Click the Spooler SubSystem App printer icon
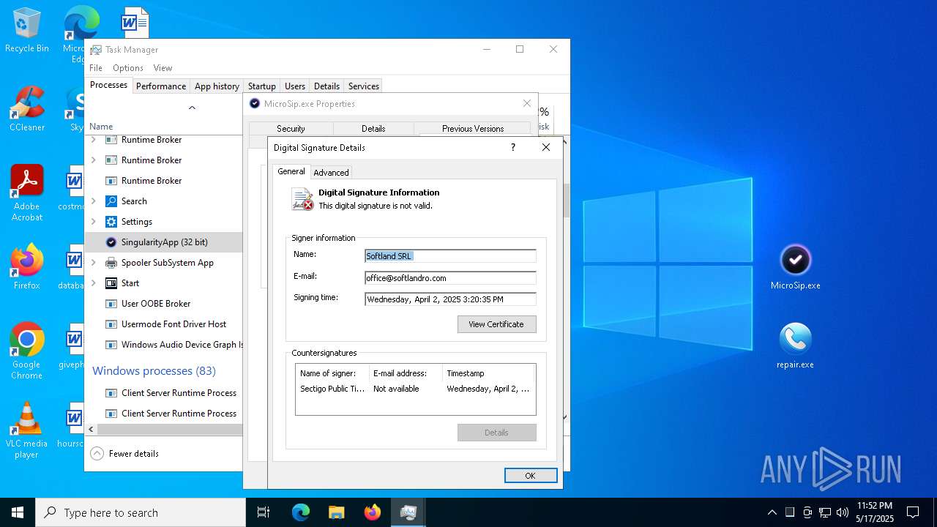937x527 pixels. coord(111,263)
